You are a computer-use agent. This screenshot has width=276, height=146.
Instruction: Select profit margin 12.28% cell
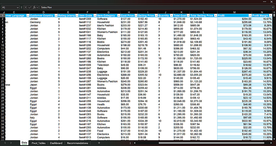262,75
